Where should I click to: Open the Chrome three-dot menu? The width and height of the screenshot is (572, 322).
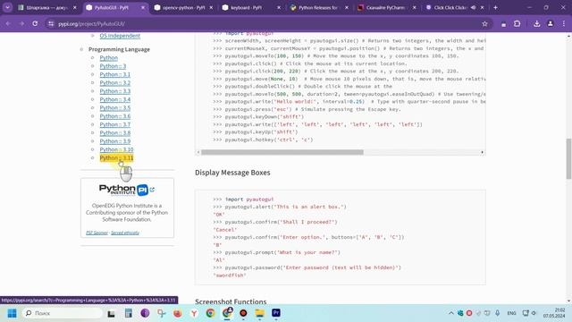point(564,24)
